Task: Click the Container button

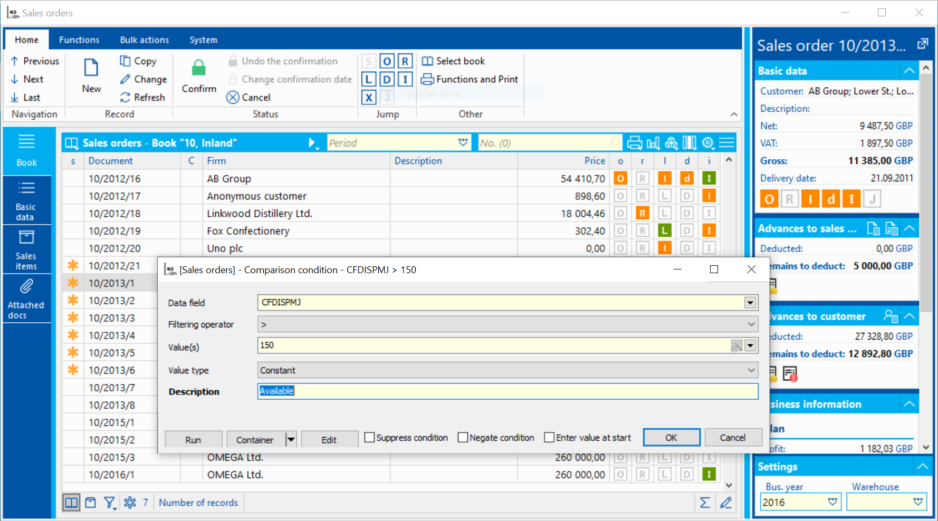Action: click(255, 439)
